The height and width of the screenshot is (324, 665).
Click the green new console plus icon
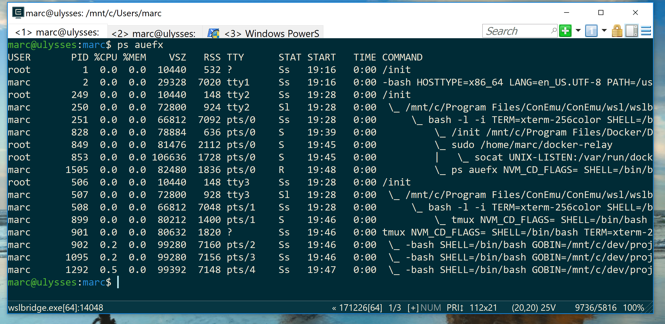pyautogui.click(x=565, y=31)
